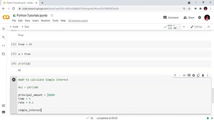Open the Insert menu
Viewport: 214px width, 120px height.
pos(35,21)
